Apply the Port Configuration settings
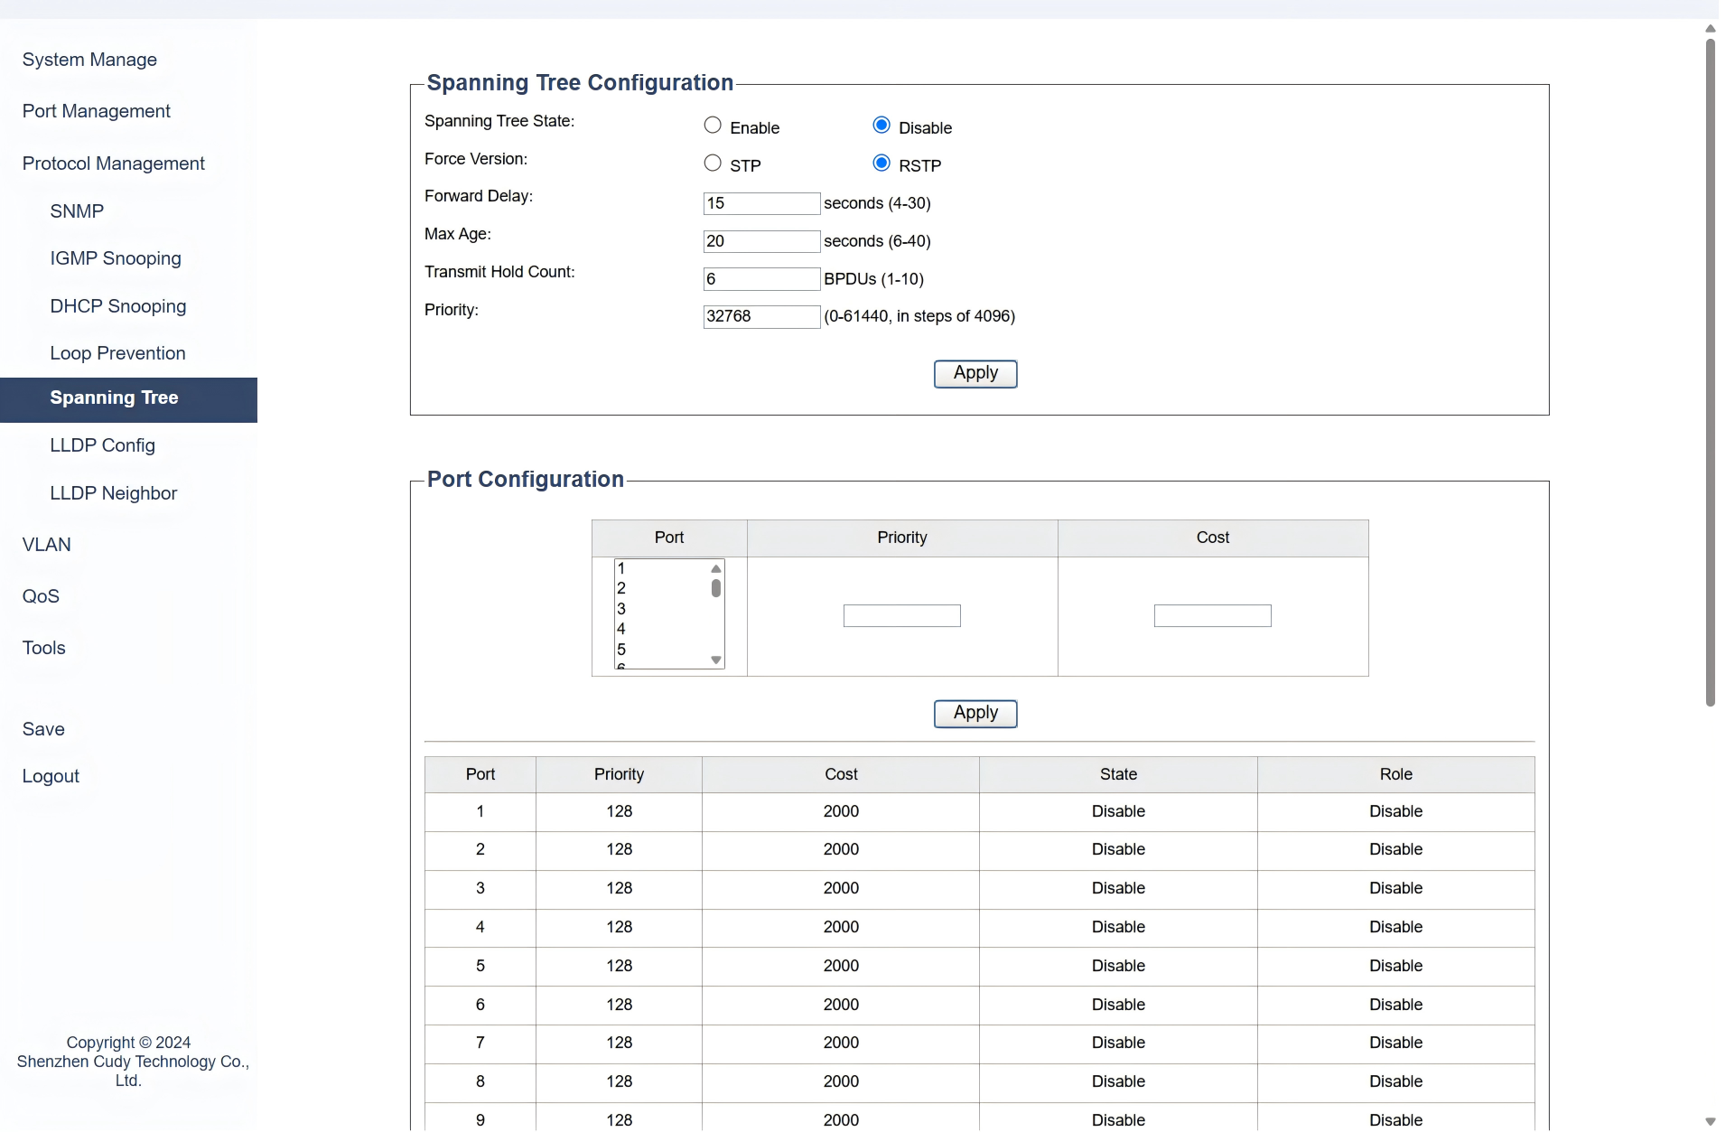Screen dimensions: 1735x1132 975,713
